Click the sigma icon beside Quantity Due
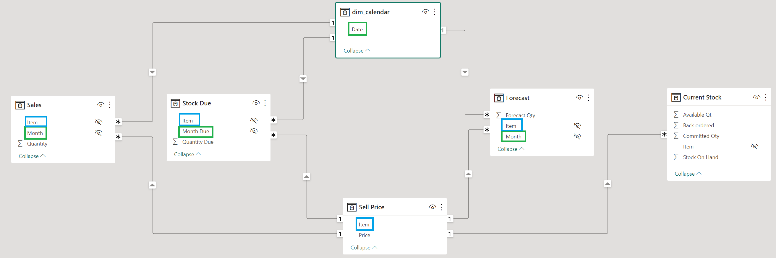The image size is (776, 258). click(x=175, y=142)
